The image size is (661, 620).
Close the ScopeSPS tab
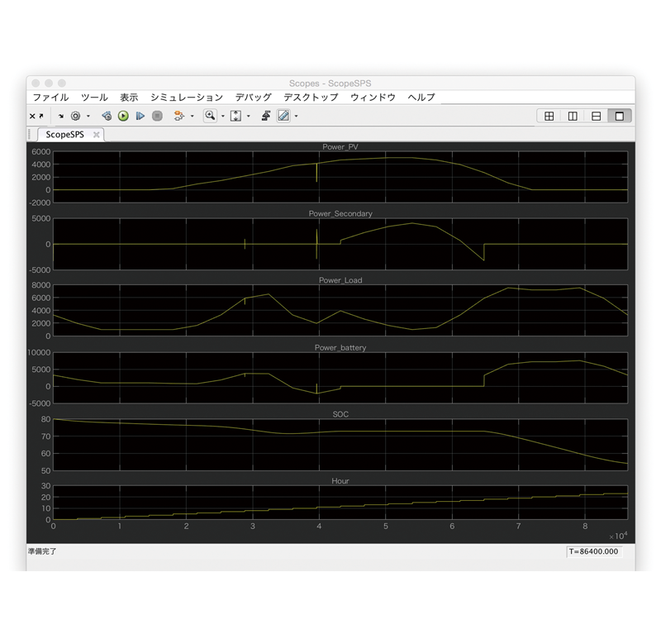tap(97, 135)
